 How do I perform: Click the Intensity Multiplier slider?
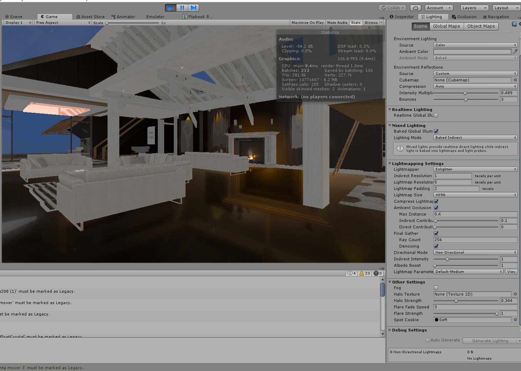[465, 93]
